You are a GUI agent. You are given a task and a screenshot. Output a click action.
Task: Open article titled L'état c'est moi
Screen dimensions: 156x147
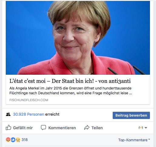70,81
